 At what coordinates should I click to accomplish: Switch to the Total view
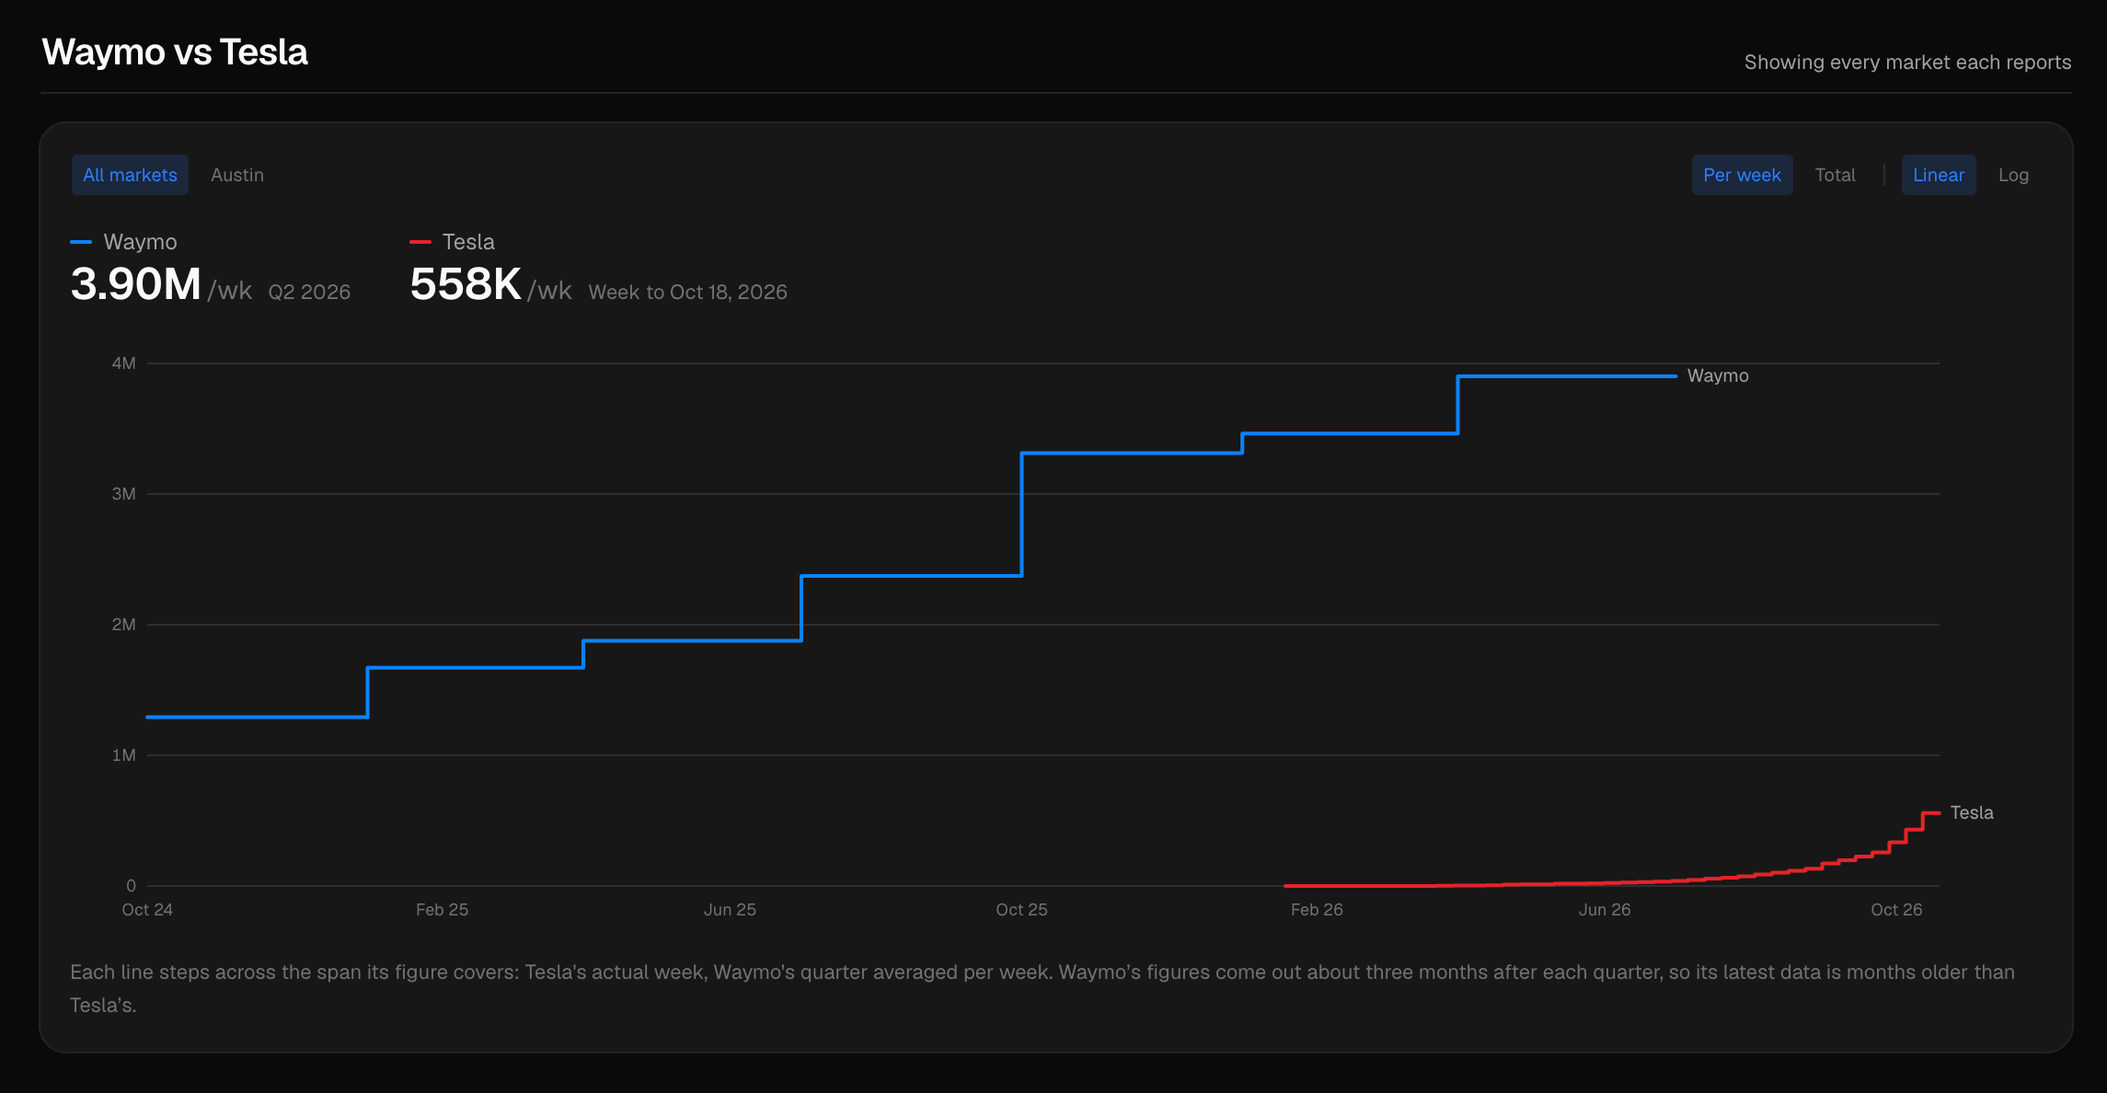coord(1835,175)
